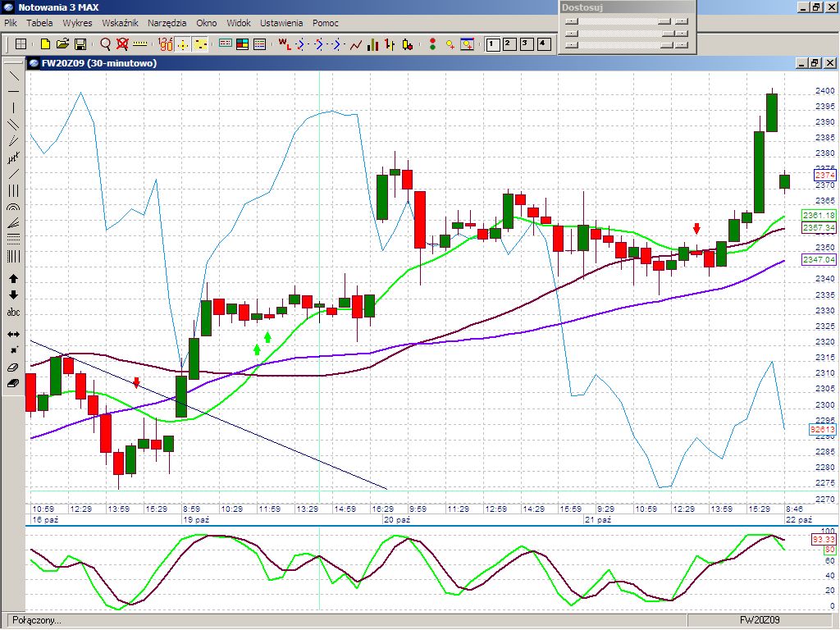
Task: Open the Wykres menu
Action: [77, 23]
